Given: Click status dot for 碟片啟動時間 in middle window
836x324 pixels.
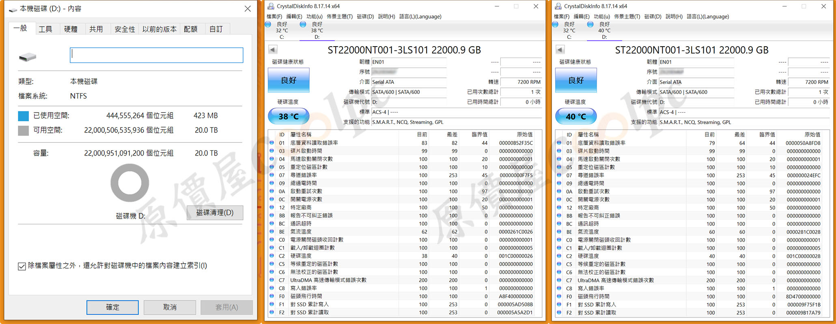Looking at the screenshot, I should tap(272, 151).
